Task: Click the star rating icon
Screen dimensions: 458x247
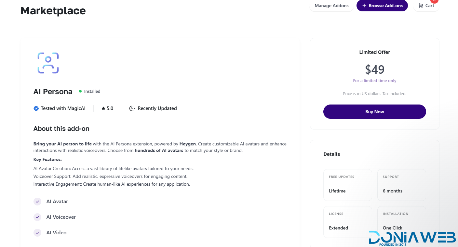Action: coord(103,108)
